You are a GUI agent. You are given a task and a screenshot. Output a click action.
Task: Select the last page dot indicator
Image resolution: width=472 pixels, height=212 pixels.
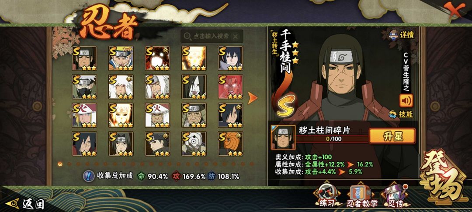coord(252,164)
